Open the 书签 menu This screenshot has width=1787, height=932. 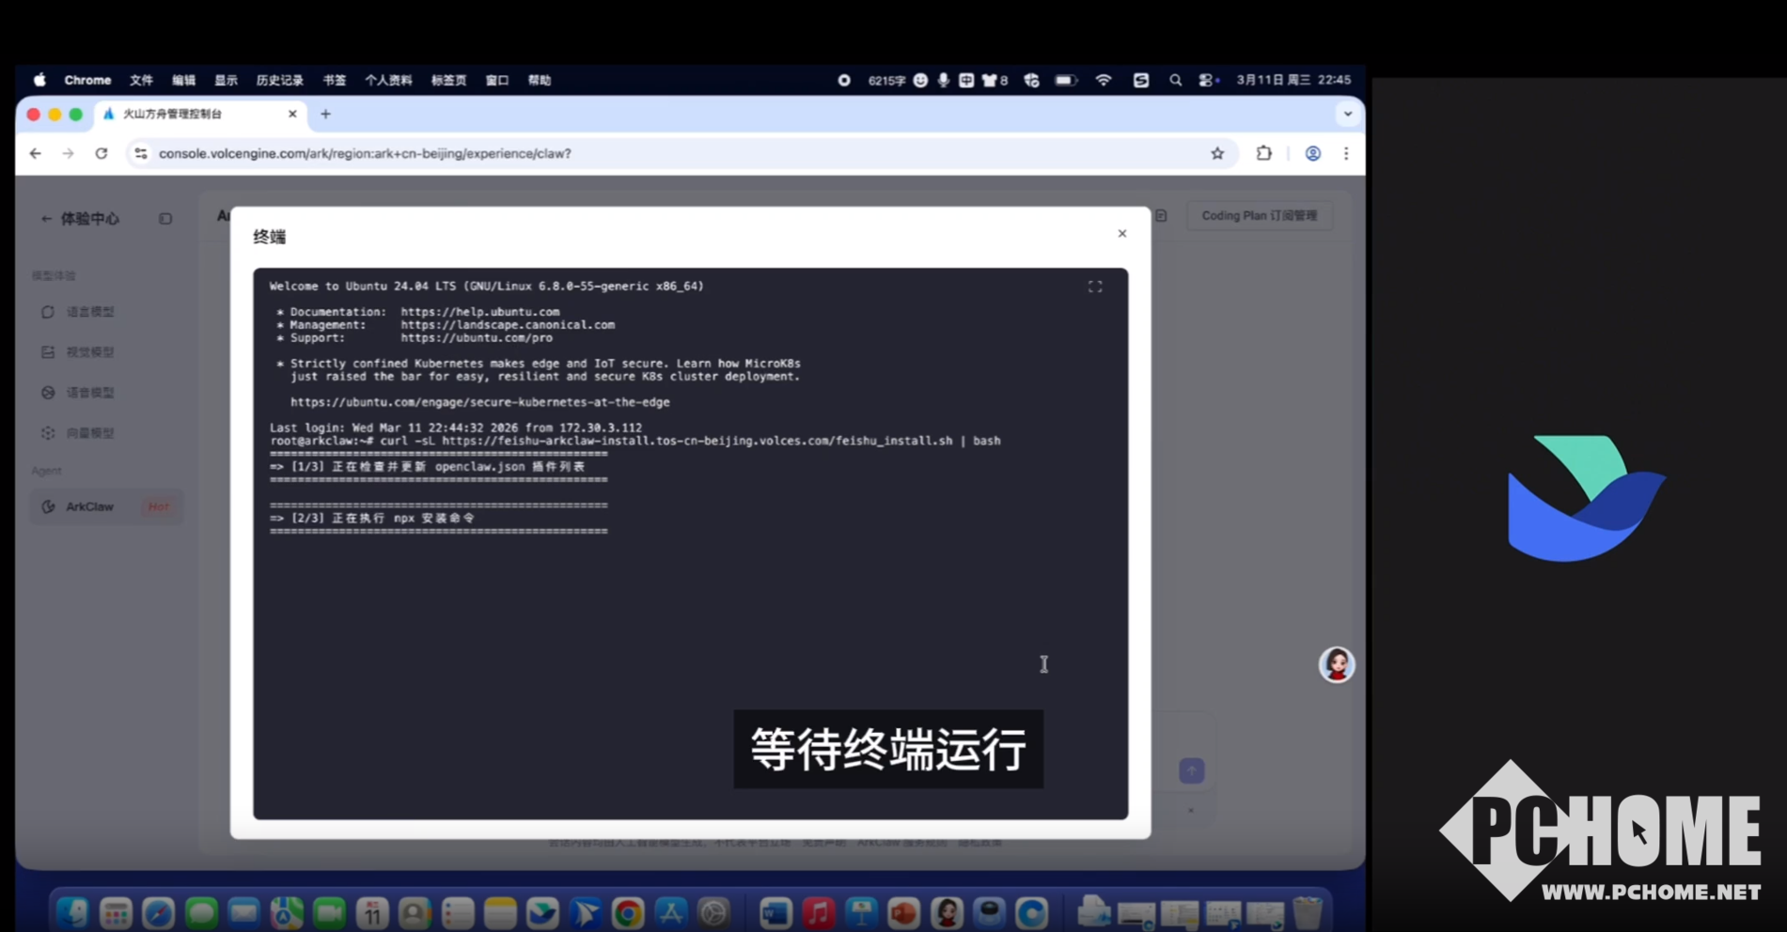(334, 80)
